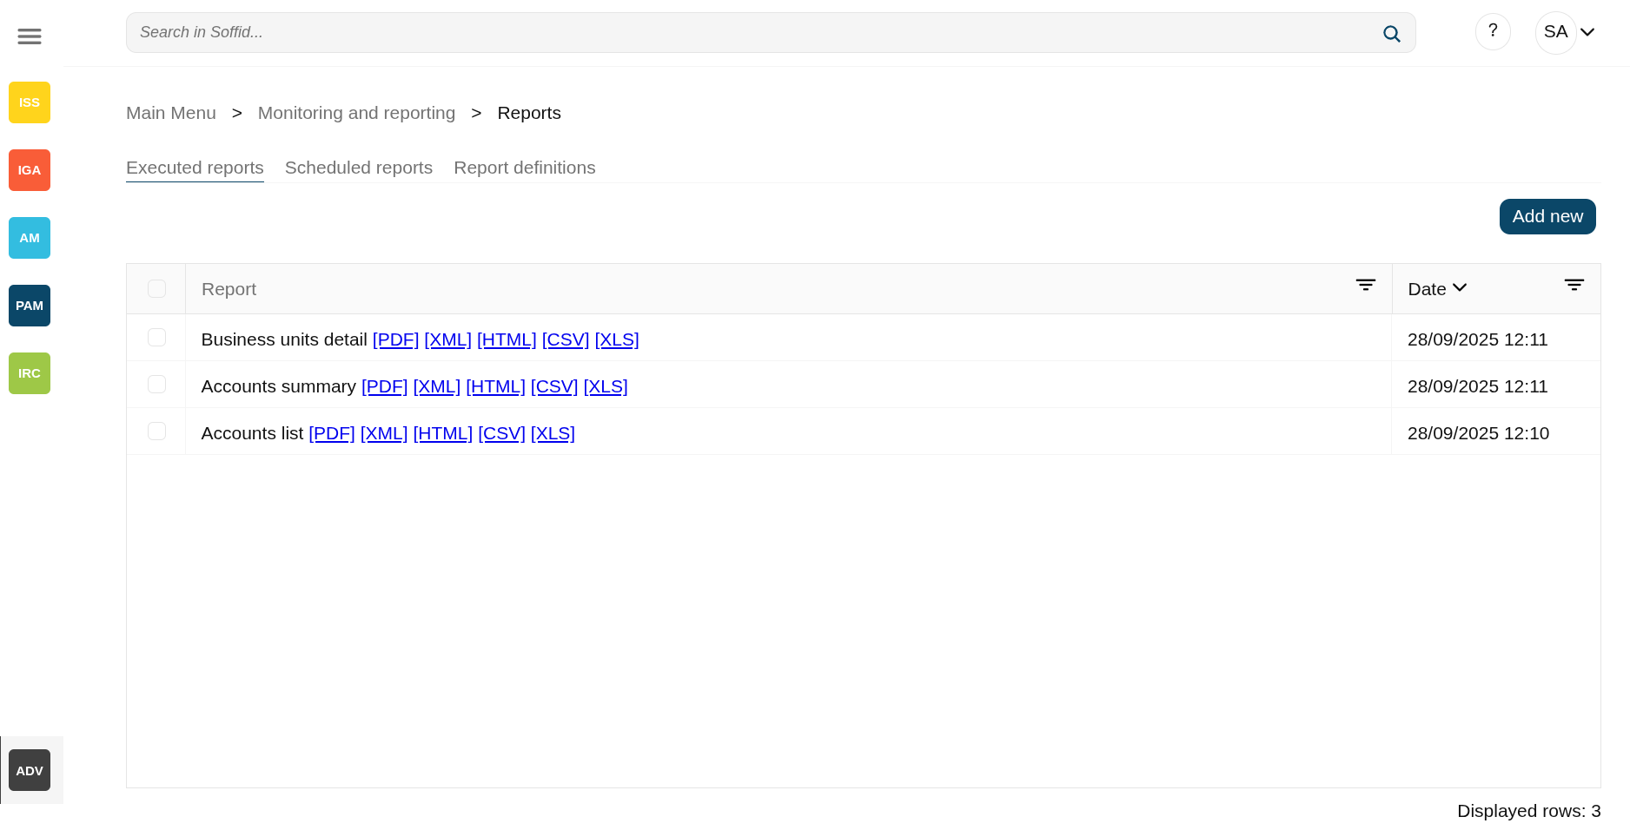The width and height of the screenshot is (1630, 830).
Task: Switch to the Scheduled reports tab
Action: click(x=358, y=168)
